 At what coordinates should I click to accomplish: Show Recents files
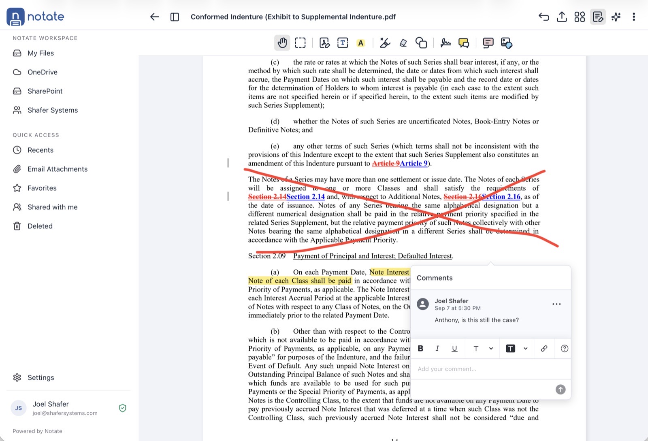click(40, 150)
